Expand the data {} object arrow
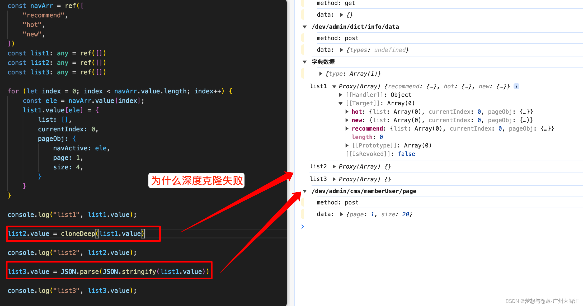The width and height of the screenshot is (583, 306). coord(341,15)
